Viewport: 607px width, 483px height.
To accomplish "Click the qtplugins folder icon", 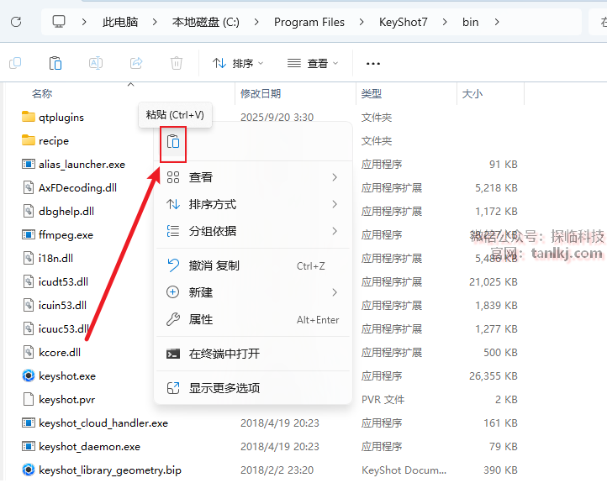I will tap(29, 117).
